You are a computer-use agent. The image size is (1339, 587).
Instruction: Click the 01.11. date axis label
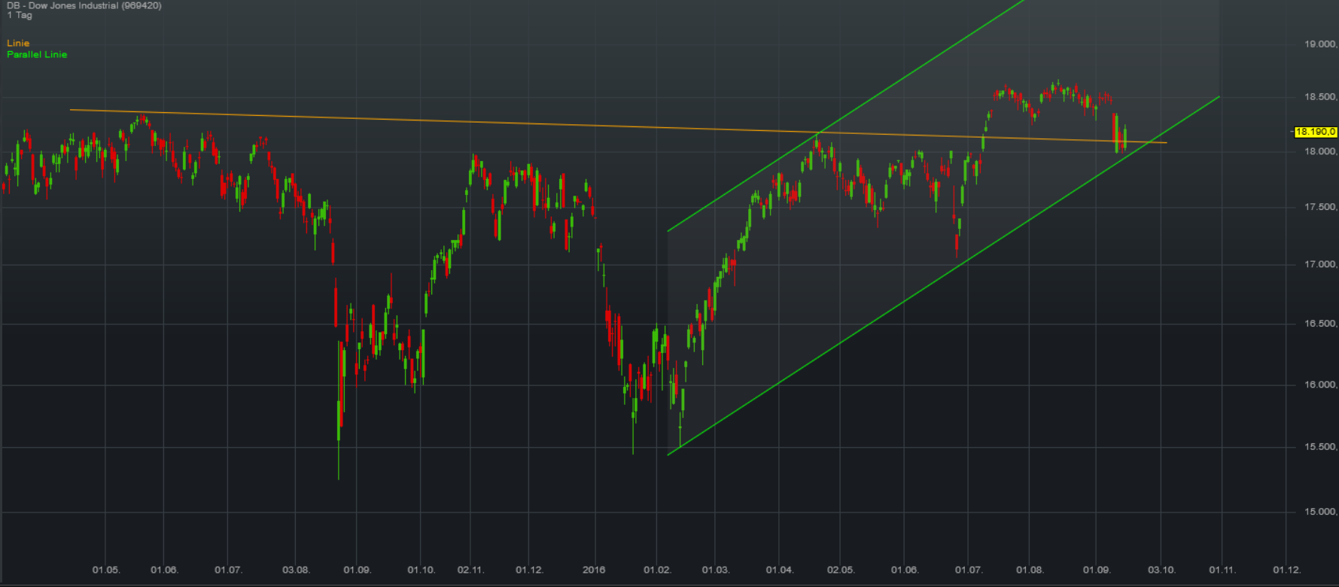click(1222, 570)
